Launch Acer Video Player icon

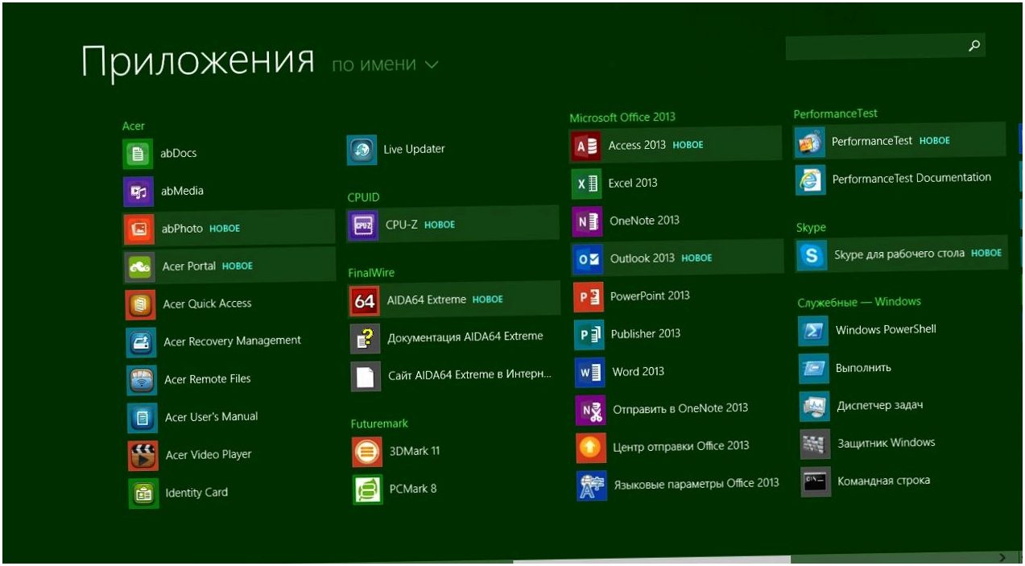pyautogui.click(x=143, y=456)
